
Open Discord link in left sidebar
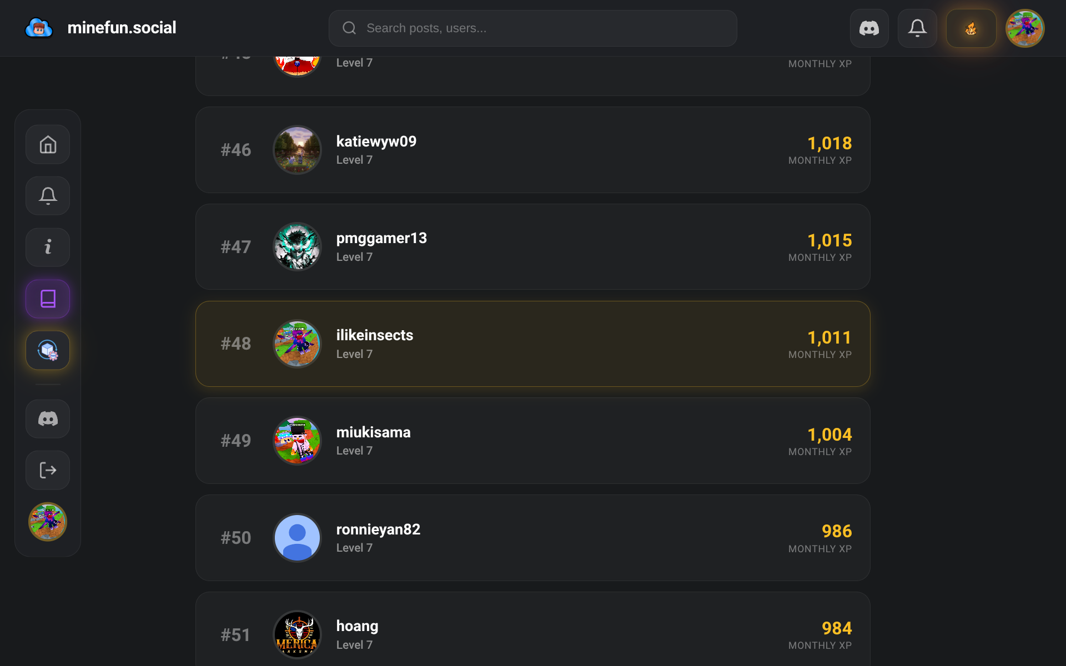[48, 418]
